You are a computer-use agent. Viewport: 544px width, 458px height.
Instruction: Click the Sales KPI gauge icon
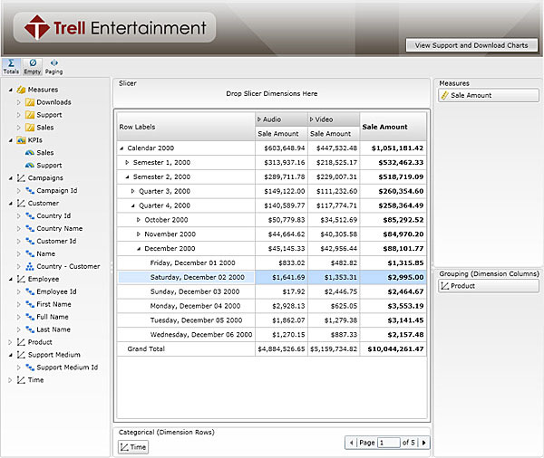click(x=30, y=153)
